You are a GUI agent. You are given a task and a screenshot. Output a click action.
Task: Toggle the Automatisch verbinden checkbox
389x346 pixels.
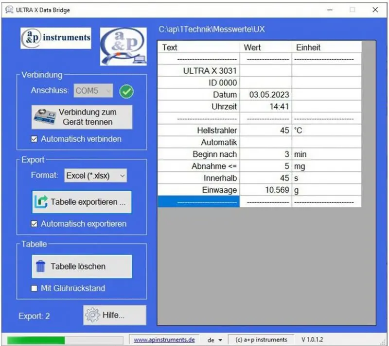tap(34, 139)
